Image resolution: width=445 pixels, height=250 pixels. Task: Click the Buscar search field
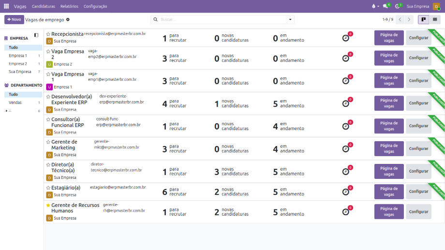pos(222,19)
